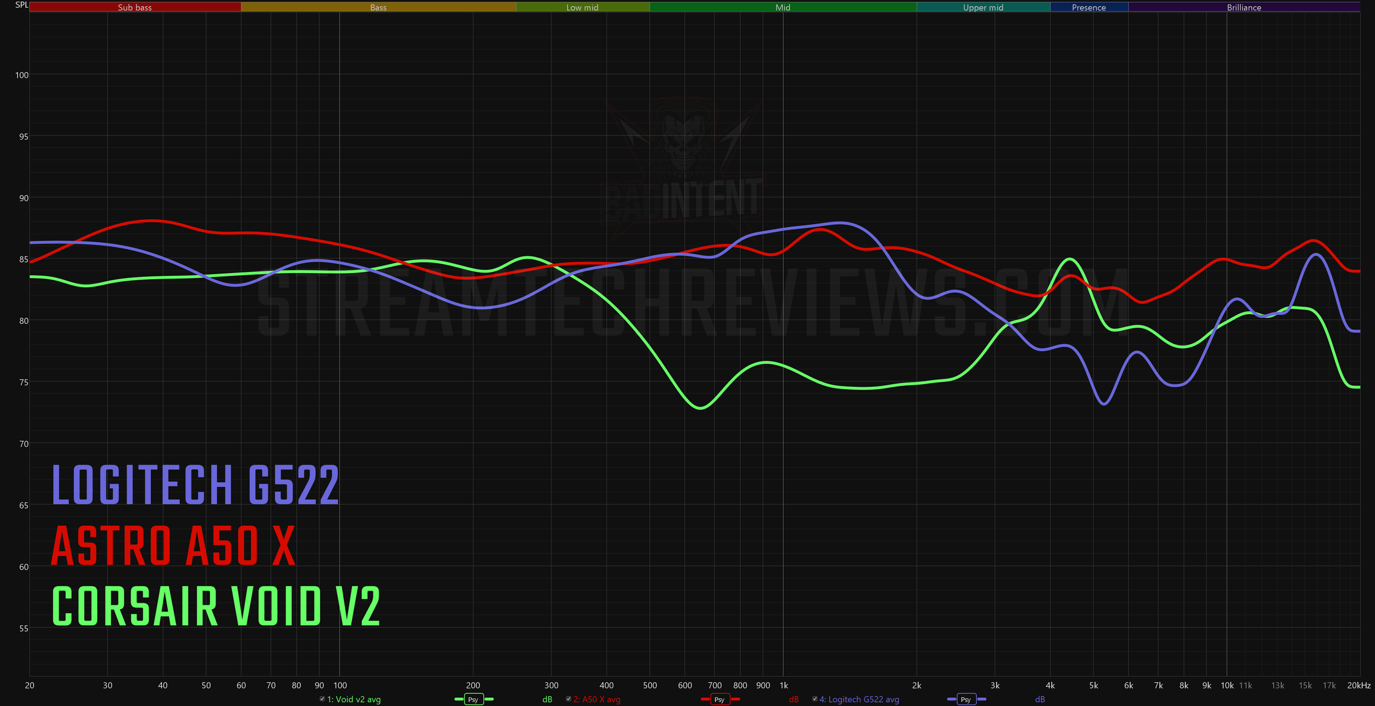Uncheck the '1: Void v2 avg' trace checkbox
Viewport: 1375px width, 706px height.
coord(322,699)
